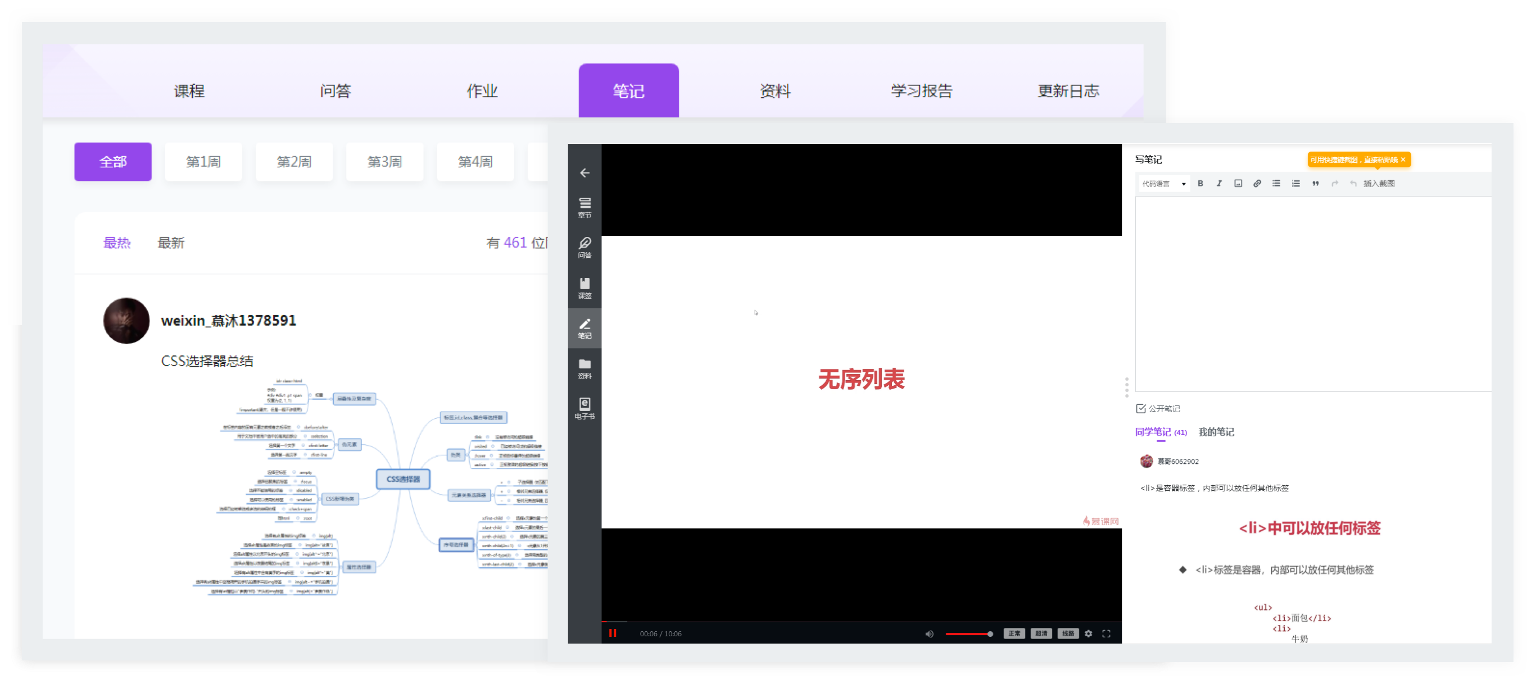The width and height of the screenshot is (1536, 684).
Task: Enter fullscreen video mode
Action: [x=1106, y=633]
